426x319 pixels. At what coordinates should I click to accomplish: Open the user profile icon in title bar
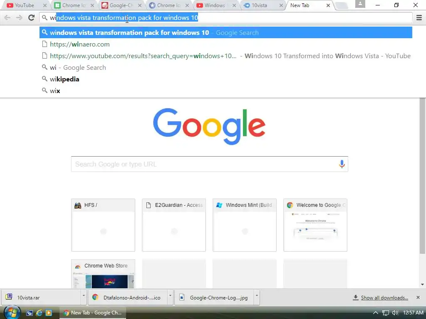pyautogui.click(x=360, y=4)
